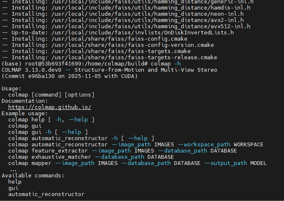Image resolution: width=284 pixels, height=201 pixels.
Task: Click the 'WORKSPACE' argument text
Action: click(x=248, y=145)
